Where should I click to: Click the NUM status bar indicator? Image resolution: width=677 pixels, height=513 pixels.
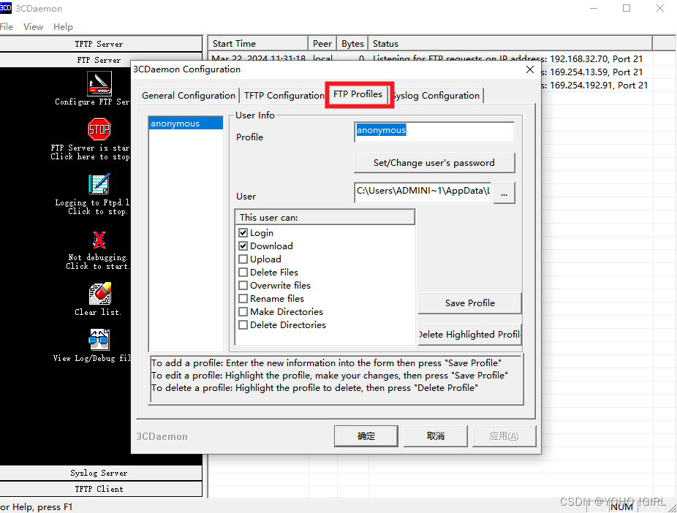(x=621, y=507)
